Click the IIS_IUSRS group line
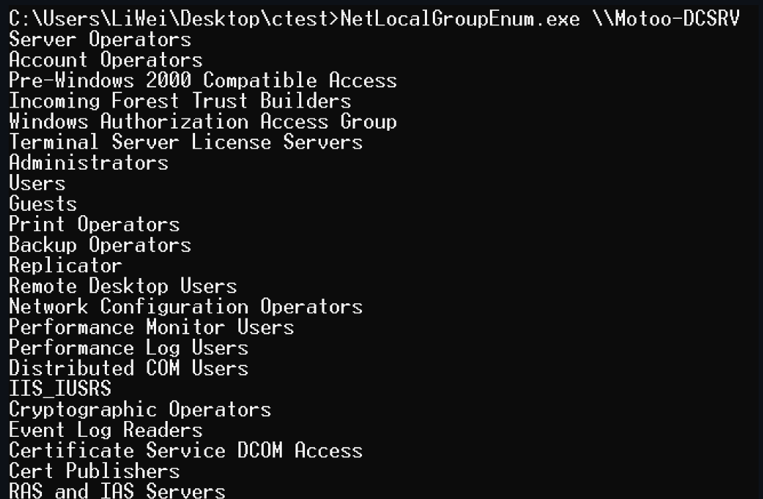Image resolution: width=763 pixels, height=499 pixels. click(60, 389)
